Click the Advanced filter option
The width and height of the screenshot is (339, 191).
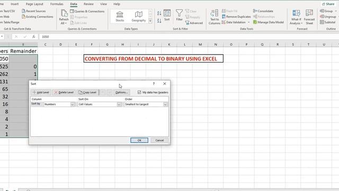(194, 23)
